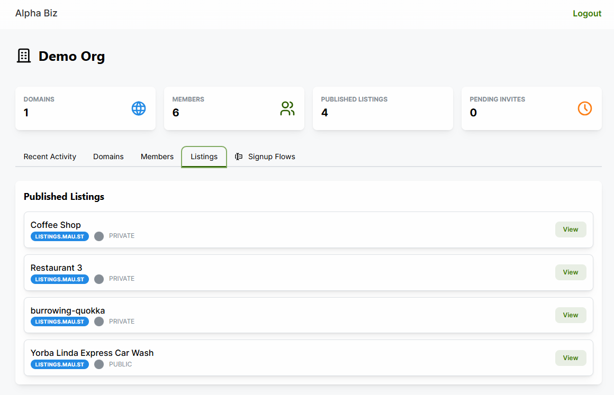
Task: View the Yorba Linda Express Car Wash listing
Action: click(571, 358)
